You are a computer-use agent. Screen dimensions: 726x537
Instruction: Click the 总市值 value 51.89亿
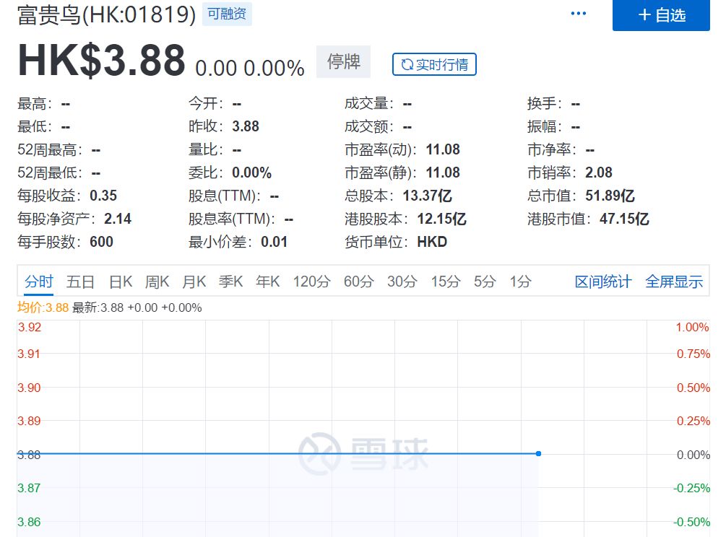[610, 196]
